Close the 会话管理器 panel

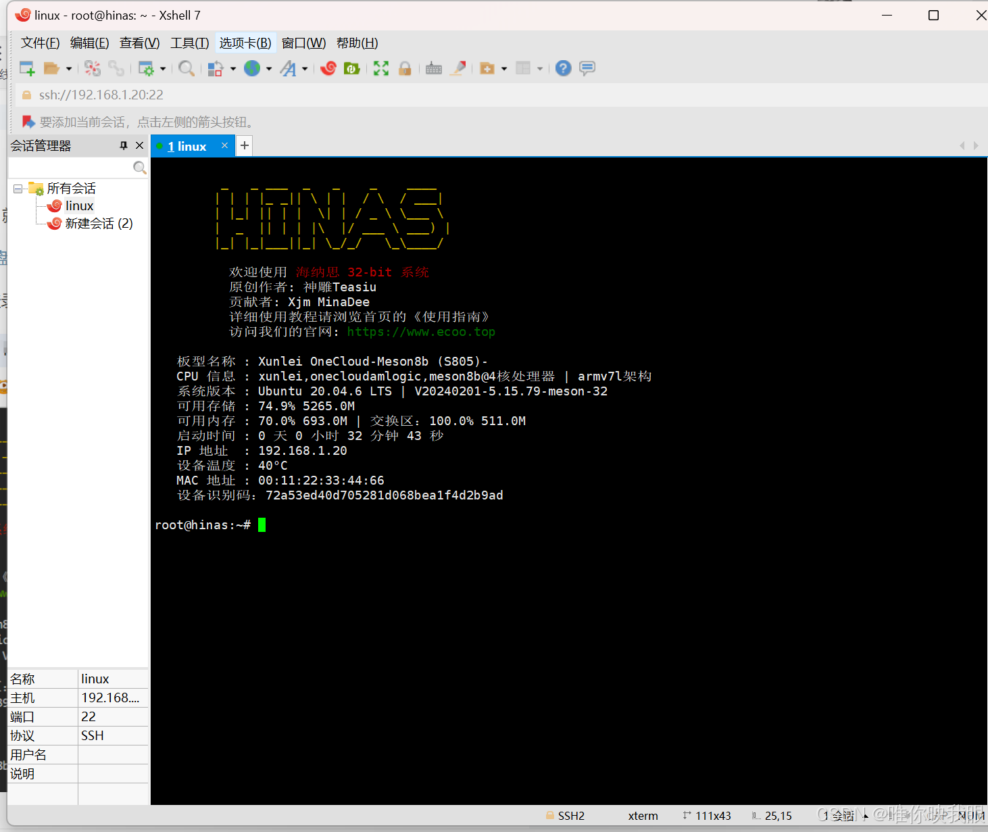click(140, 146)
